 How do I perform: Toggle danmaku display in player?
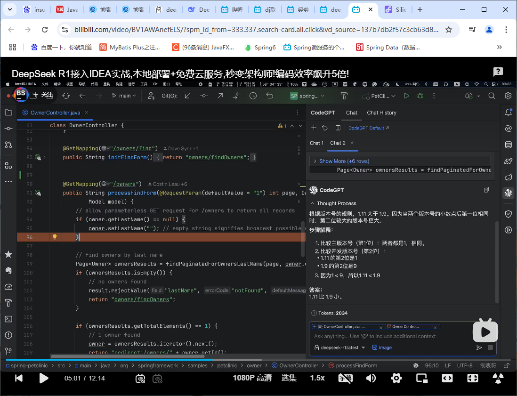click(140, 379)
